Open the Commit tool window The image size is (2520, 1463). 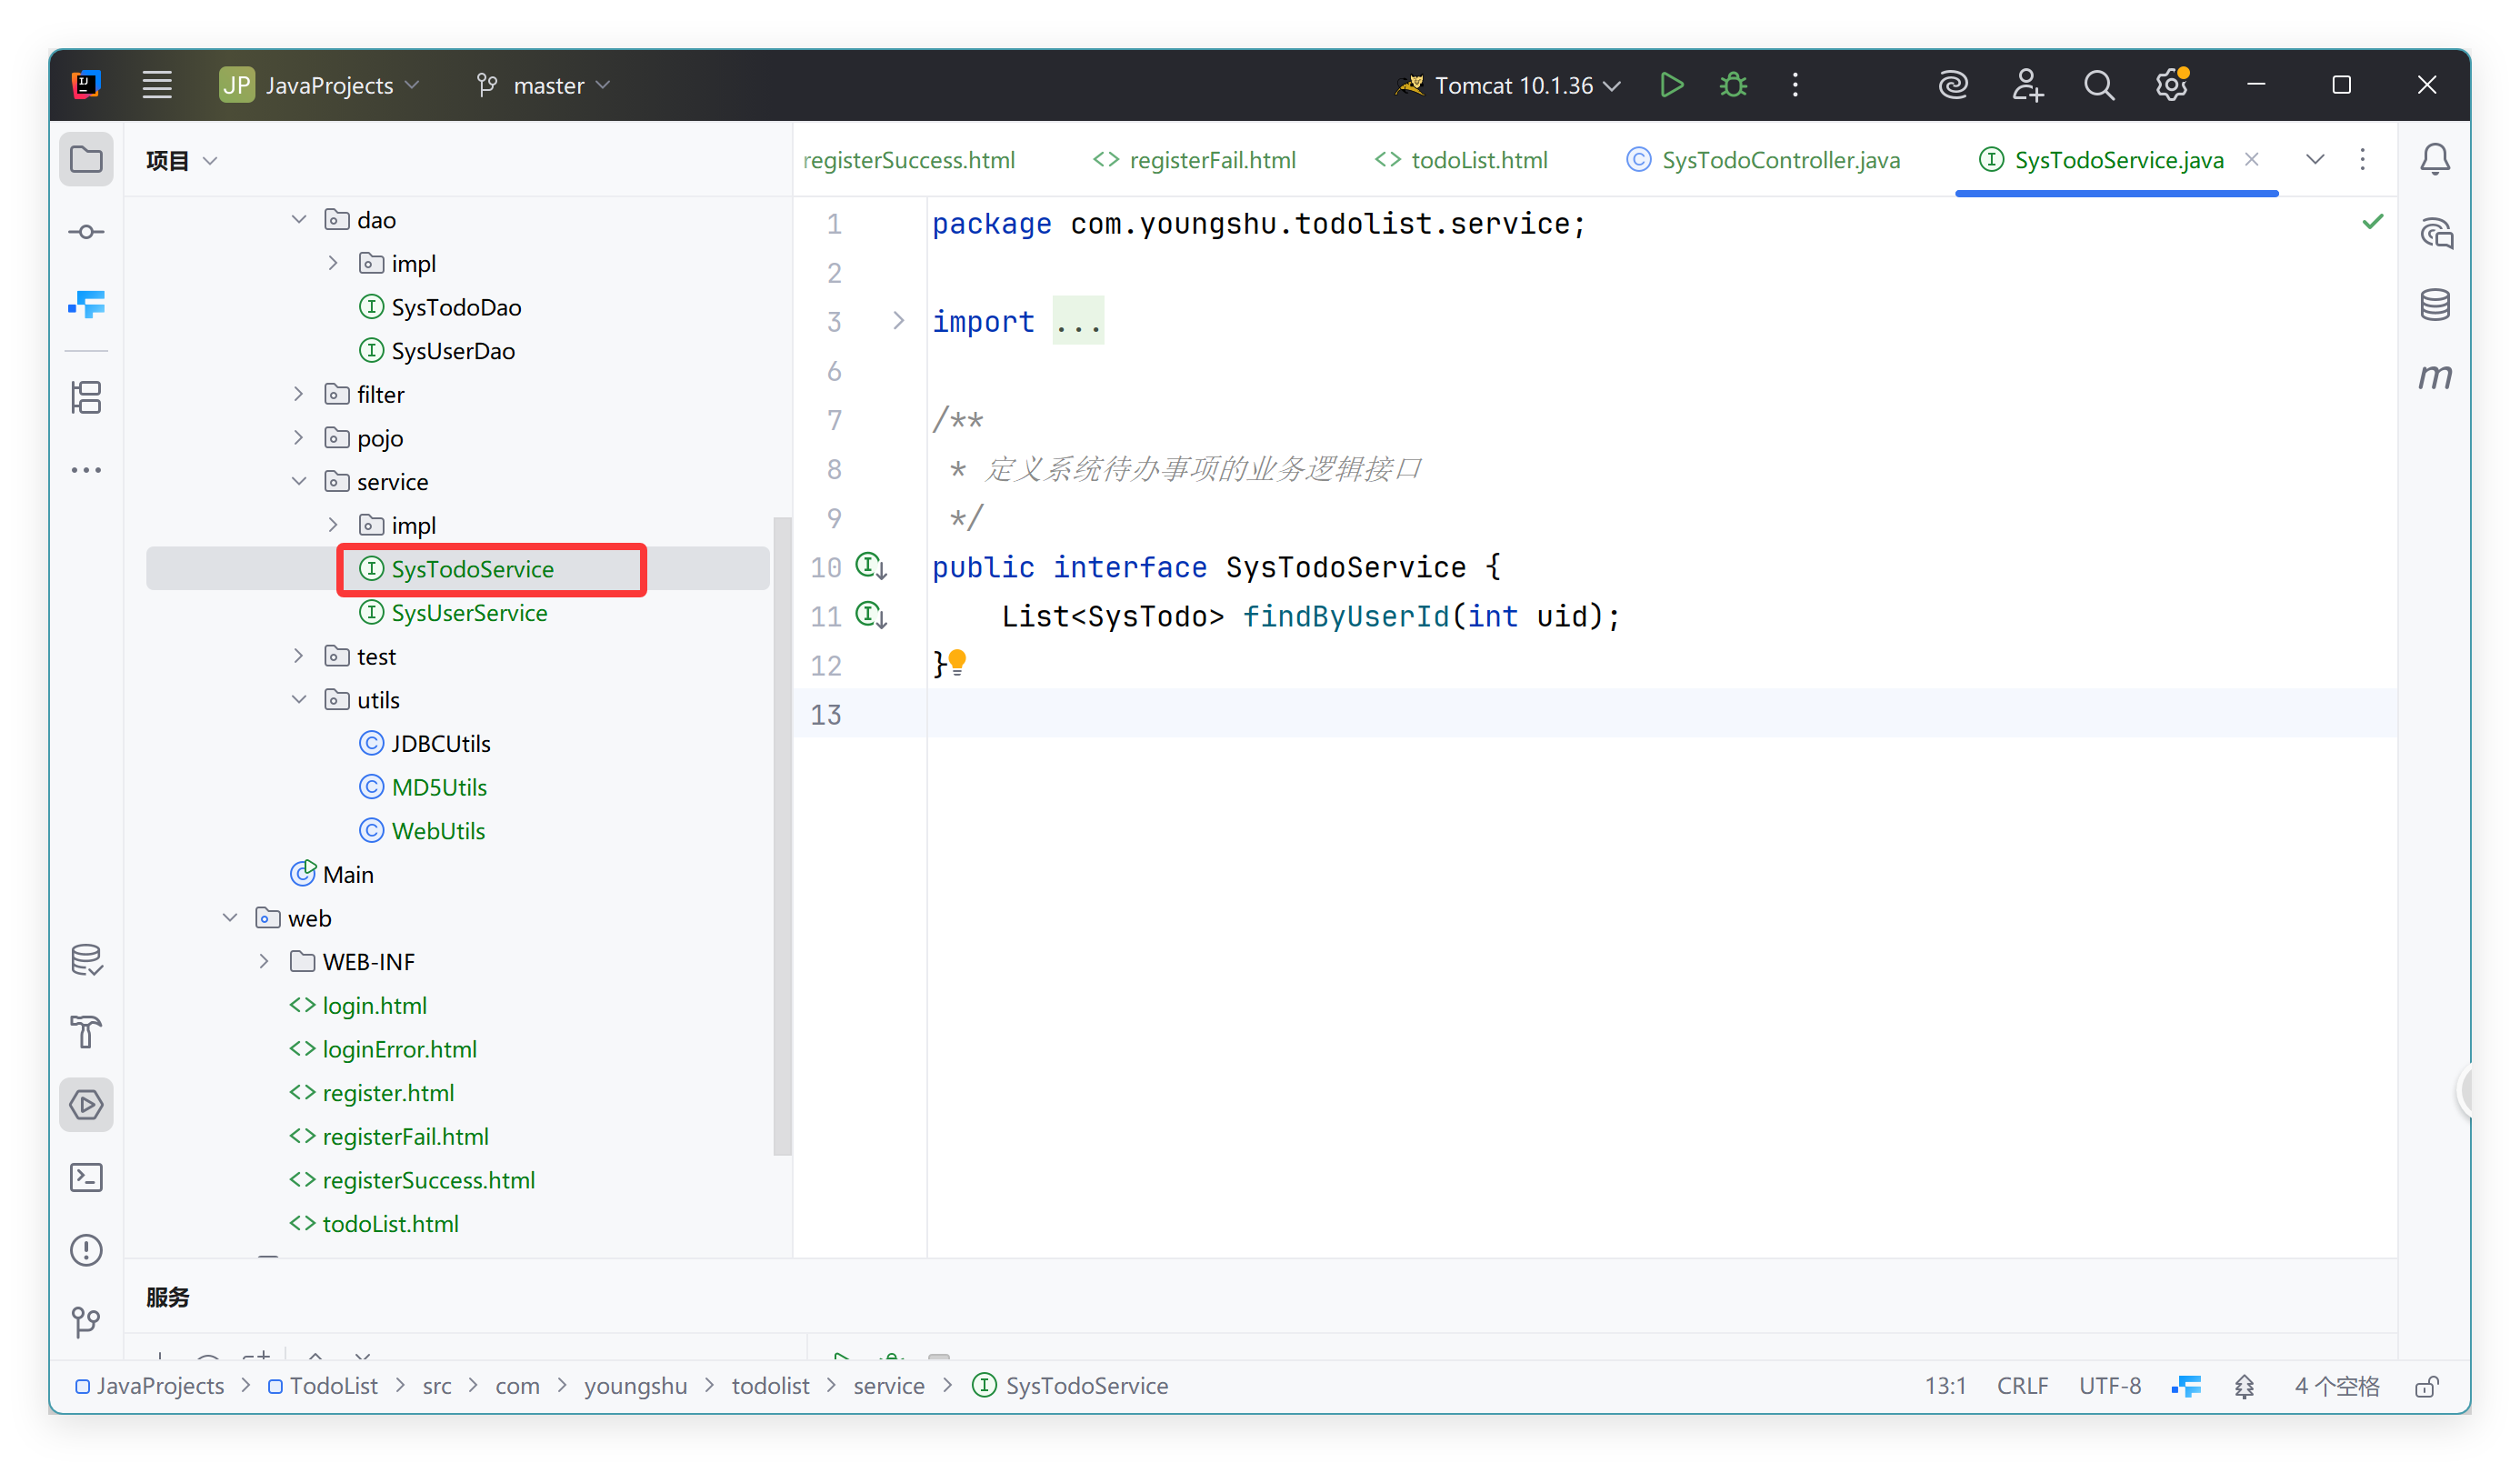pos(86,232)
